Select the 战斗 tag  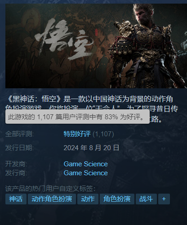point(146,199)
